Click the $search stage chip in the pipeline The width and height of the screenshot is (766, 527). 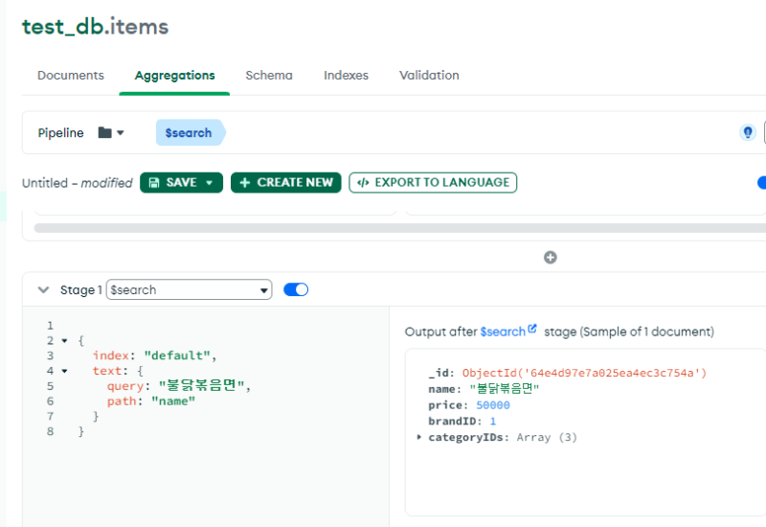coord(189,133)
